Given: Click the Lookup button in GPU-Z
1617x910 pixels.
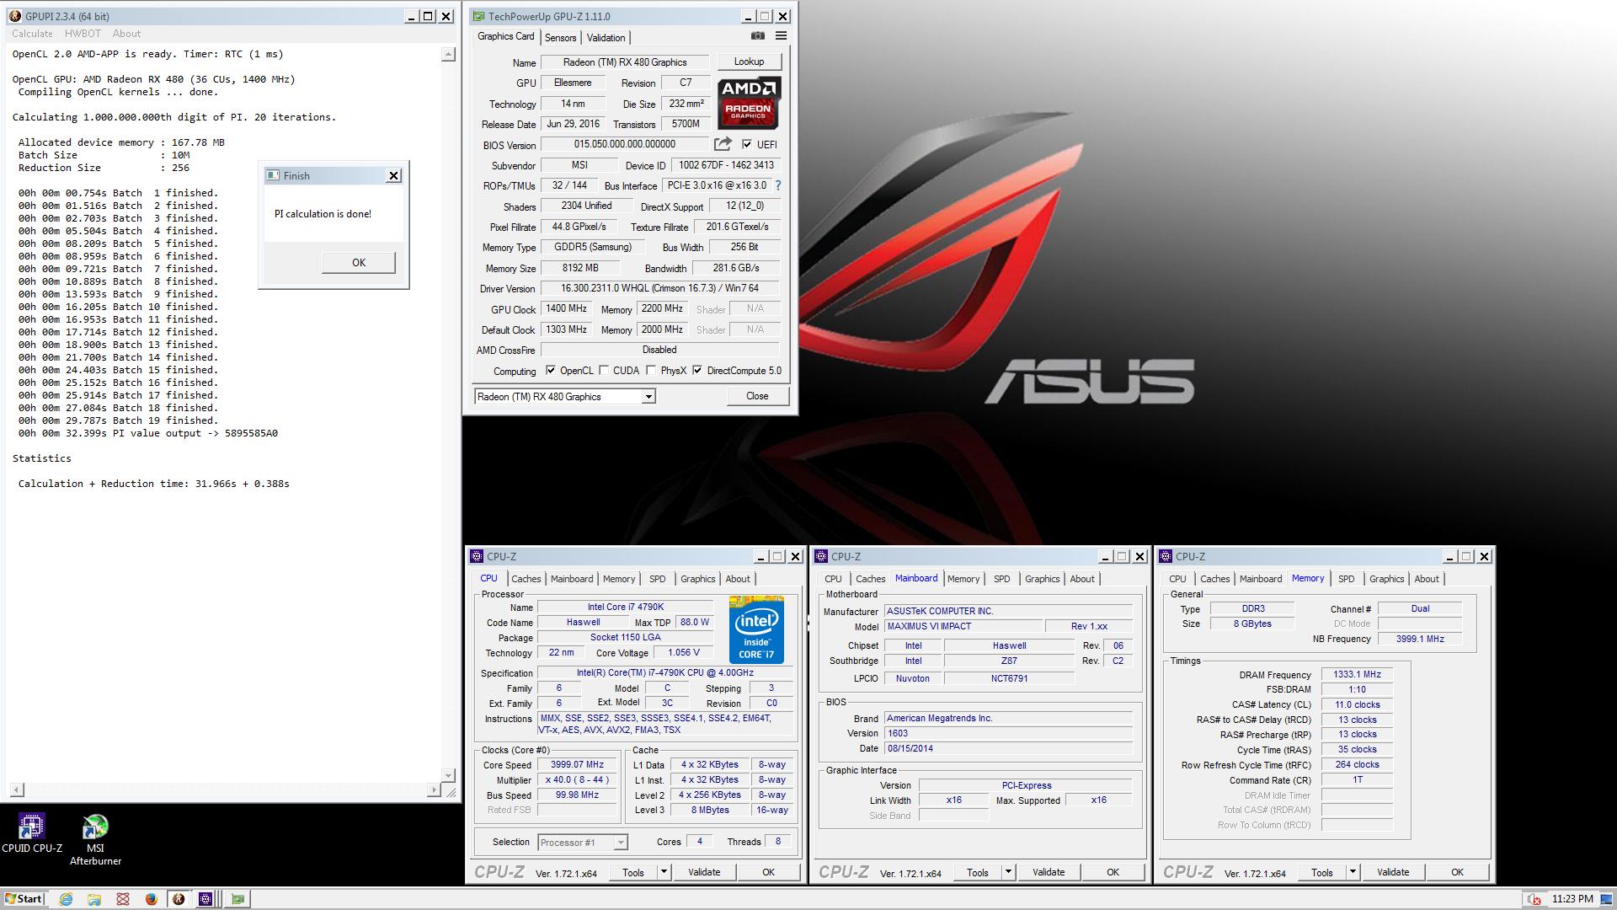Looking at the screenshot, I should [x=749, y=62].
